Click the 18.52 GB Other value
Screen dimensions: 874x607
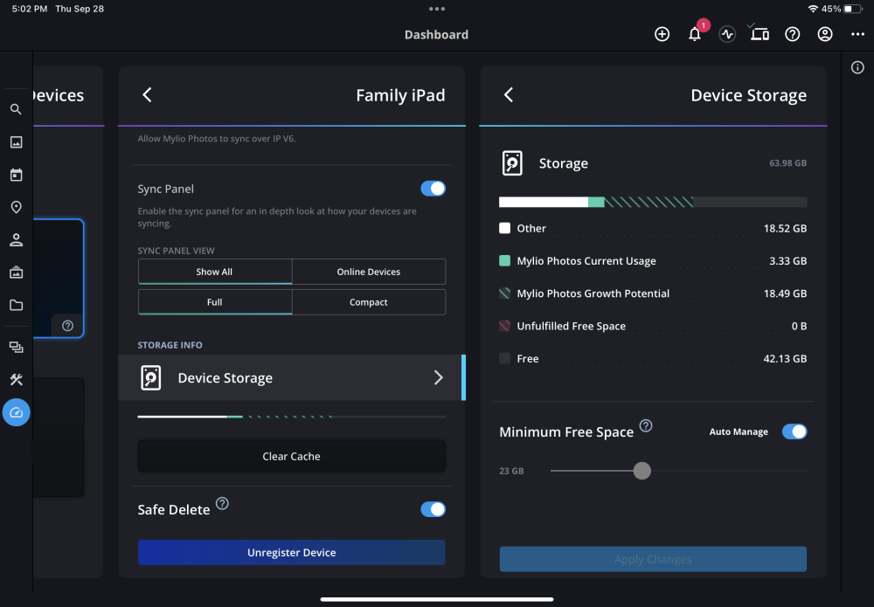785,228
